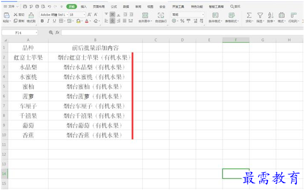Image resolution: width=304 pixels, height=194 pixels.
Task: Select cell 烟台水蜜桃（有机水果）
Action: tap(95, 77)
